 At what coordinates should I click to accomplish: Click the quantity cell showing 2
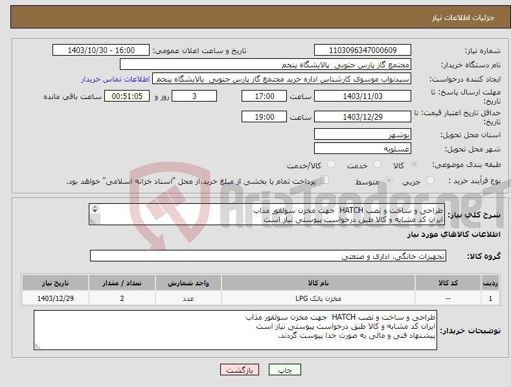pos(122,298)
